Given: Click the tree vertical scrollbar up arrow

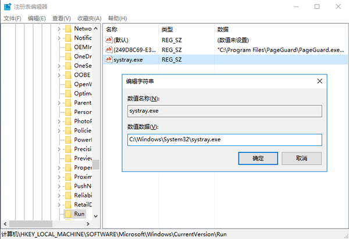Looking at the screenshot, I should 96,28.
